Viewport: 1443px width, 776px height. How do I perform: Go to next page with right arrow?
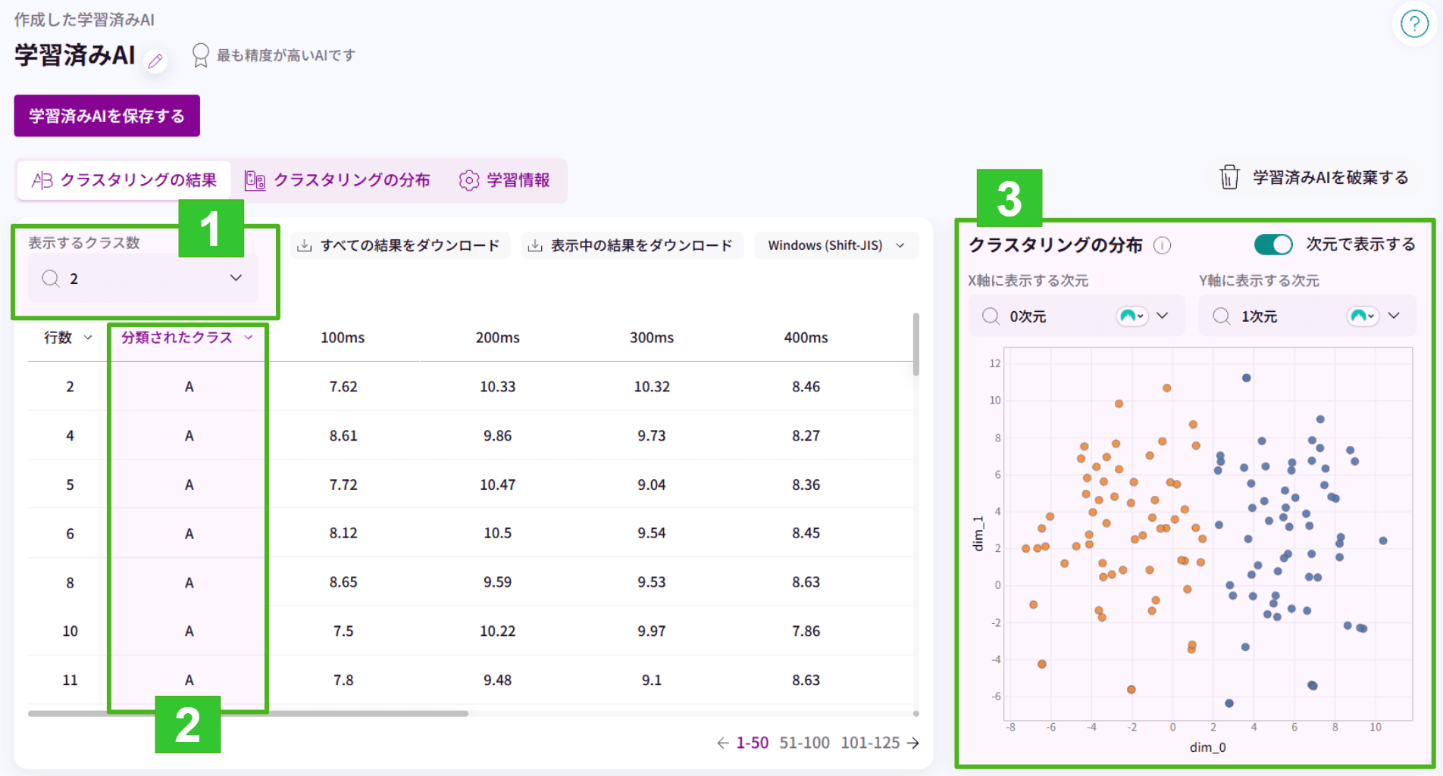(913, 743)
